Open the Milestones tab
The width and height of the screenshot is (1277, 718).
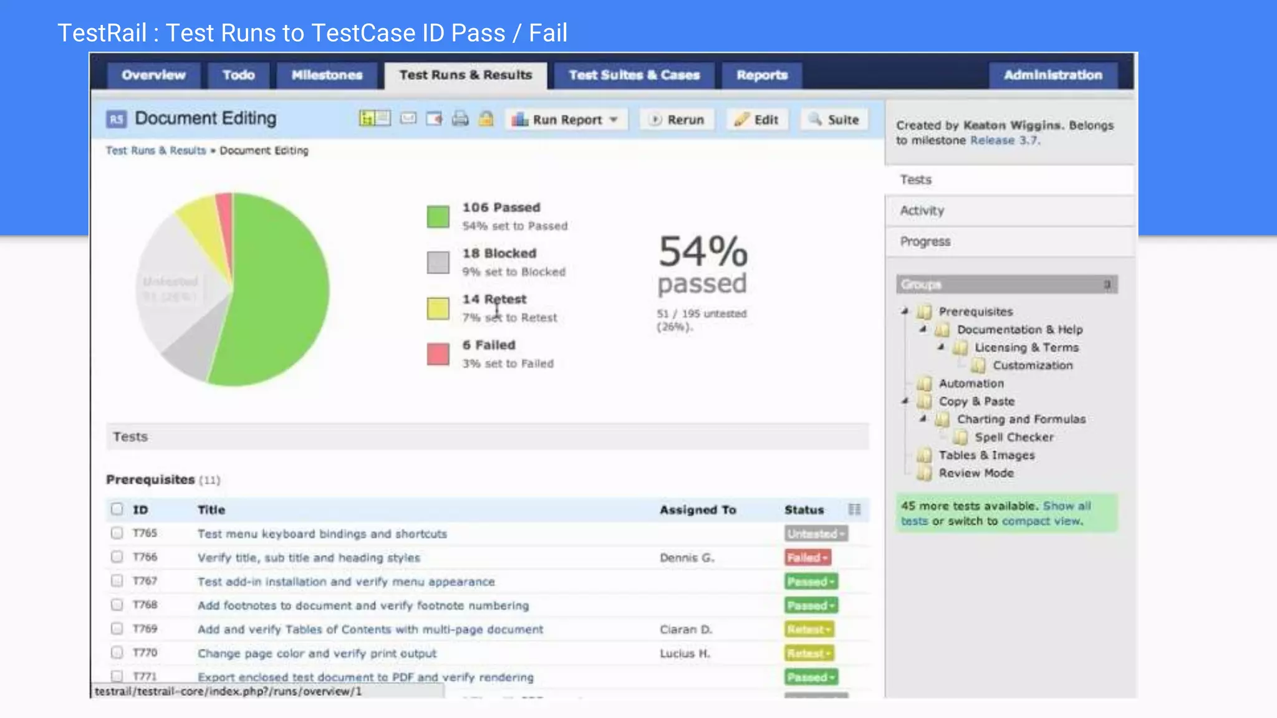327,75
